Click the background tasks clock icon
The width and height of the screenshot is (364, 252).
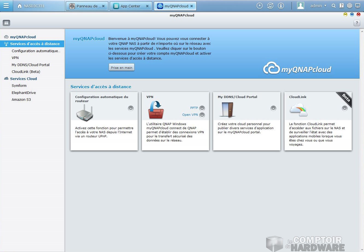[259, 6]
